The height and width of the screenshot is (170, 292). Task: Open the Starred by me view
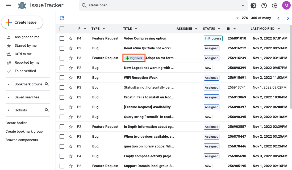[26, 46]
